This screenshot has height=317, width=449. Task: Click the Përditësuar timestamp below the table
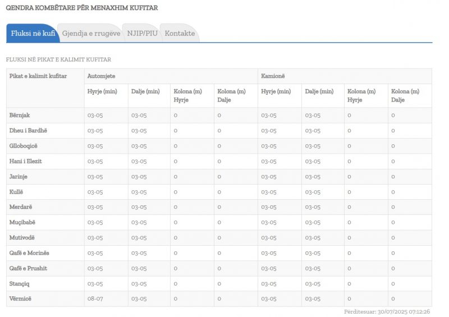coord(387,311)
